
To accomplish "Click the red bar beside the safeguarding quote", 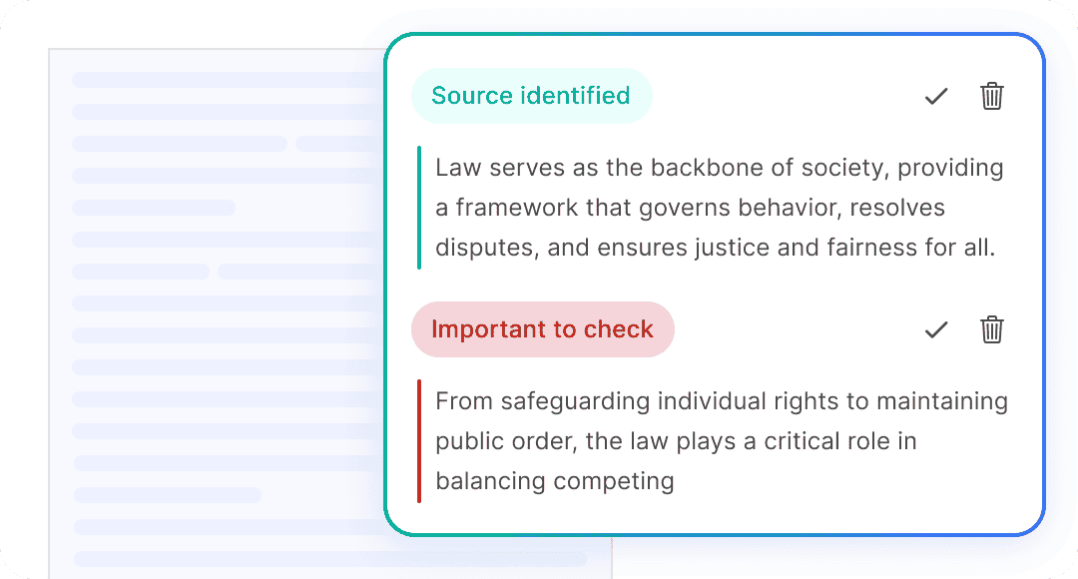I will point(419,441).
